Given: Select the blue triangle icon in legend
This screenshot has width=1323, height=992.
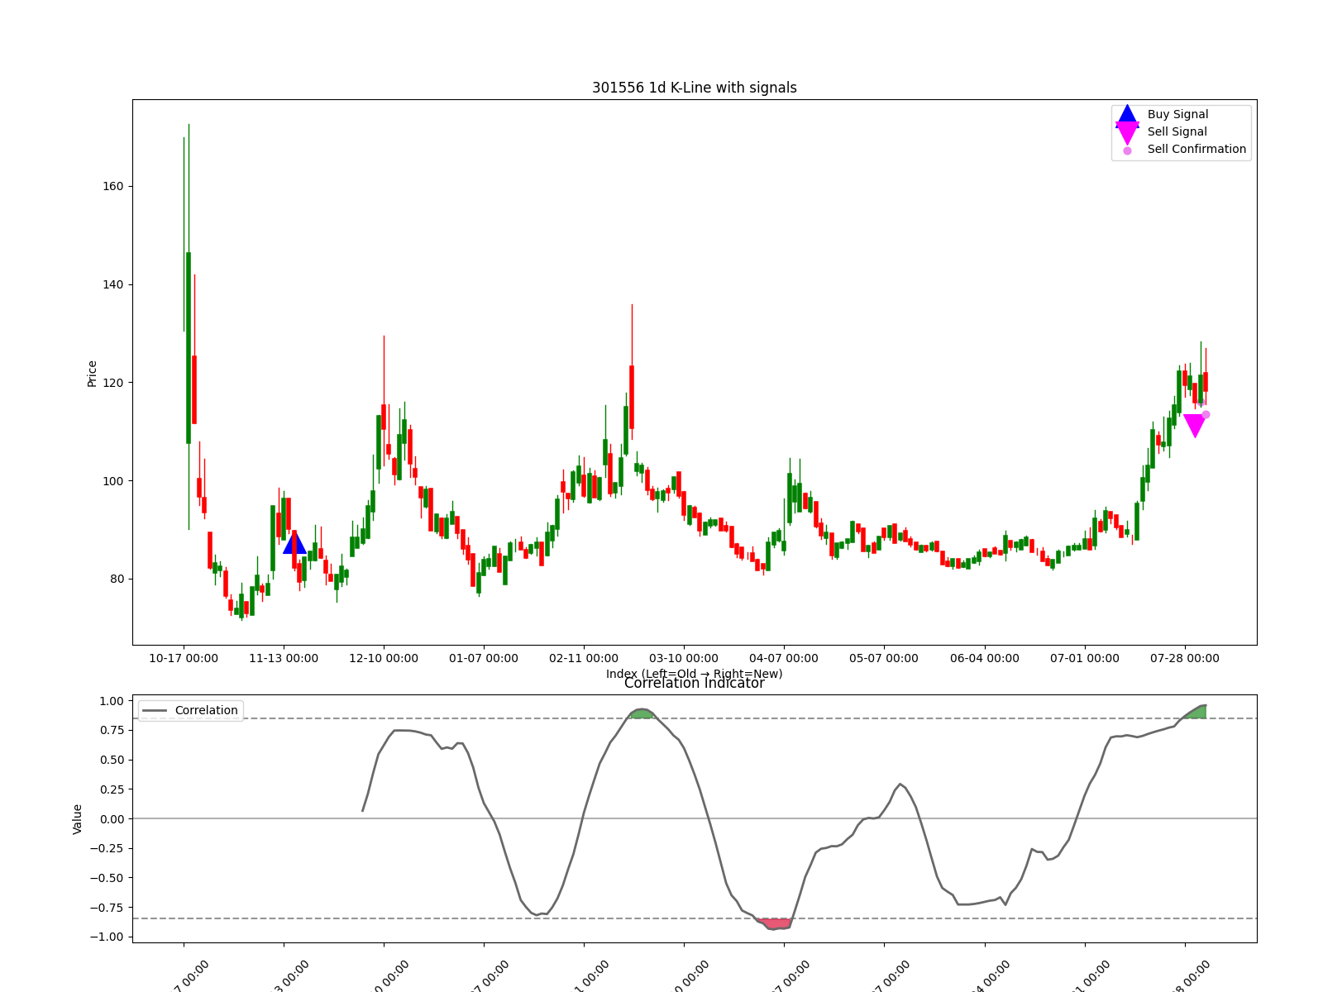Looking at the screenshot, I should coord(1127,114).
